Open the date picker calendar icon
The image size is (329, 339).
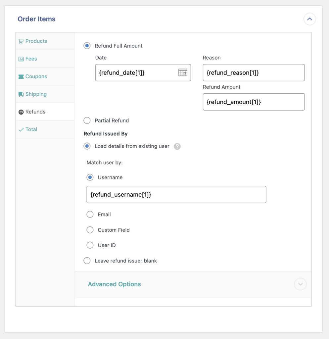coord(183,73)
